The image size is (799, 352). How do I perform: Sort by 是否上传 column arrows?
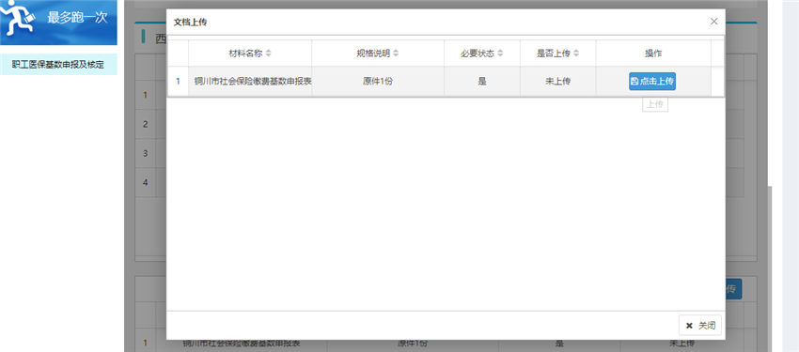point(576,54)
